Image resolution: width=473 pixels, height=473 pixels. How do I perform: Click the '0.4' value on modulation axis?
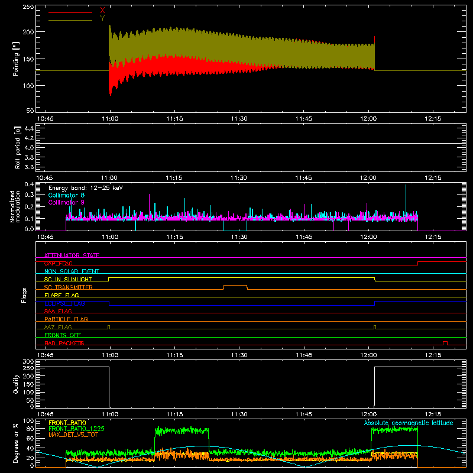pos(29,184)
